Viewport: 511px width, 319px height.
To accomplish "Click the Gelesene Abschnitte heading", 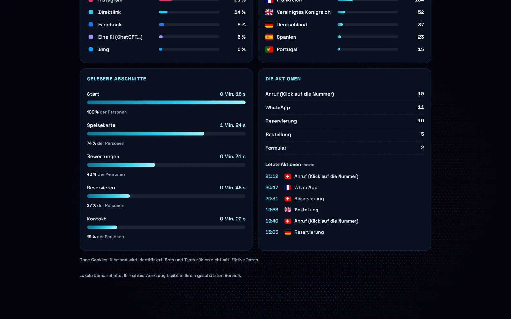I will pyautogui.click(x=117, y=79).
